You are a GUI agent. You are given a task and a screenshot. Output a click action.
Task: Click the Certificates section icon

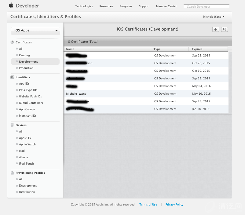pyautogui.click(x=12, y=42)
